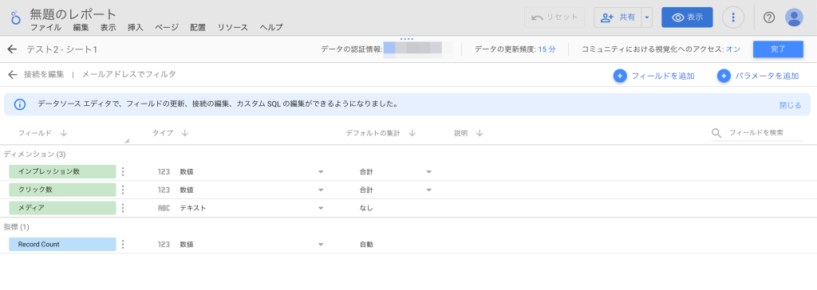Image resolution: width=817 pixels, height=290 pixels.
Task: Click the リセット button
Action: tap(555, 18)
